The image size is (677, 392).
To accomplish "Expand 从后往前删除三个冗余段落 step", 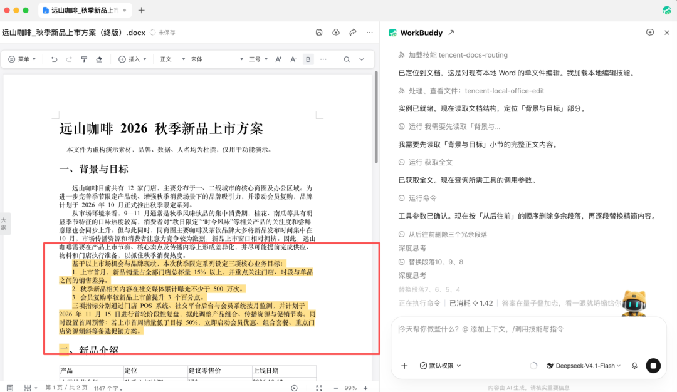I will click(443, 234).
